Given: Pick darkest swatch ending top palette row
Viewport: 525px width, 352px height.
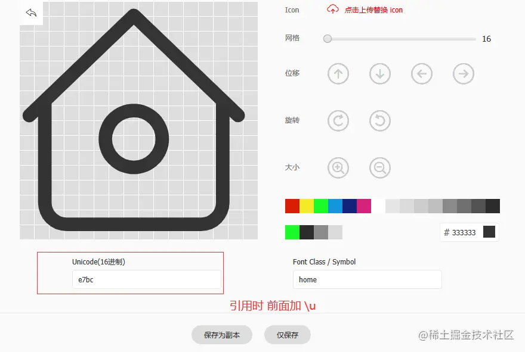Looking at the screenshot, I should pyautogui.click(x=493, y=206).
